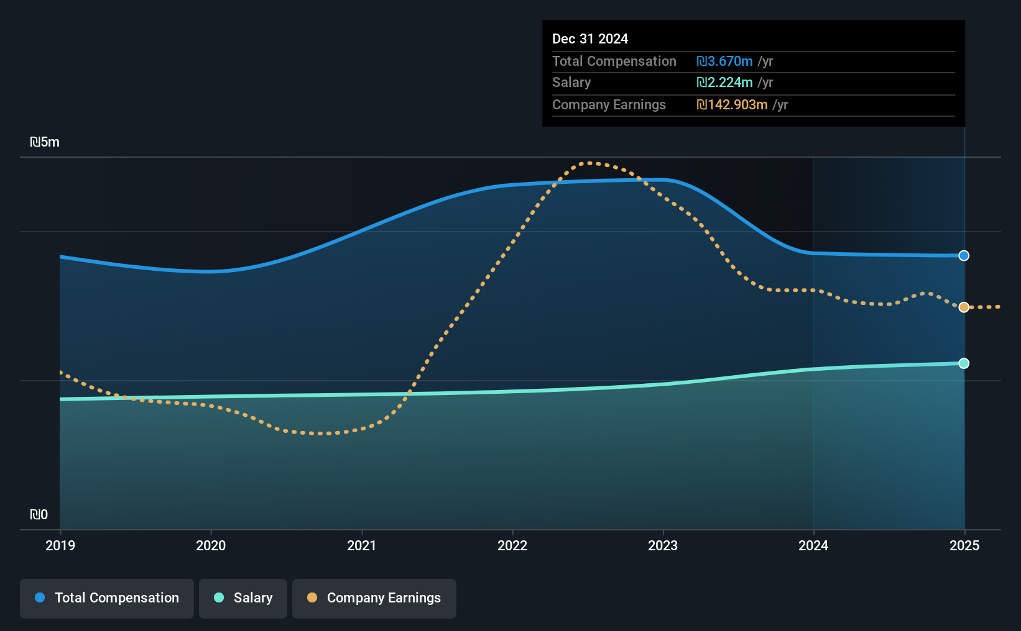Click the Company Earnings tooltip row label

pos(609,104)
